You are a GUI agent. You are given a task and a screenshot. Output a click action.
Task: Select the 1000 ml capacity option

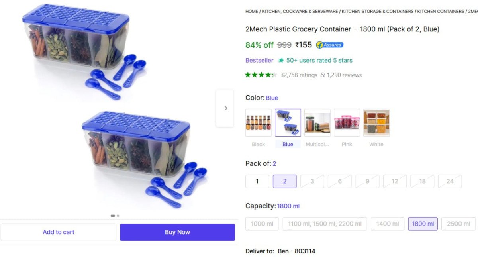click(262, 224)
